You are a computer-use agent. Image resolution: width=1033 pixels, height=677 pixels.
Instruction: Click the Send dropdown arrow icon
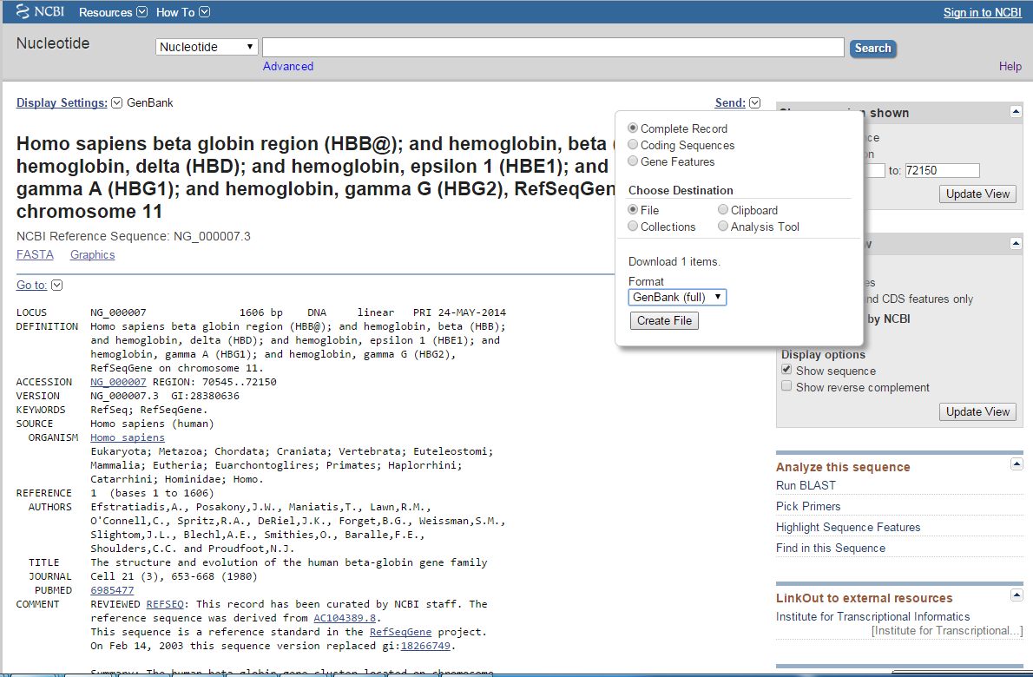(x=755, y=102)
